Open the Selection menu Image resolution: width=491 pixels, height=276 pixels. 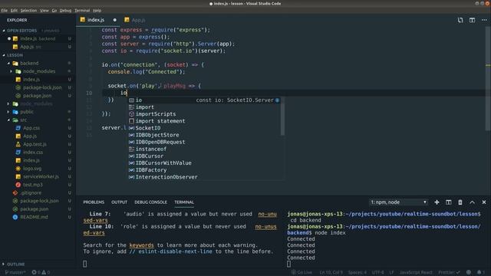pos(28,11)
